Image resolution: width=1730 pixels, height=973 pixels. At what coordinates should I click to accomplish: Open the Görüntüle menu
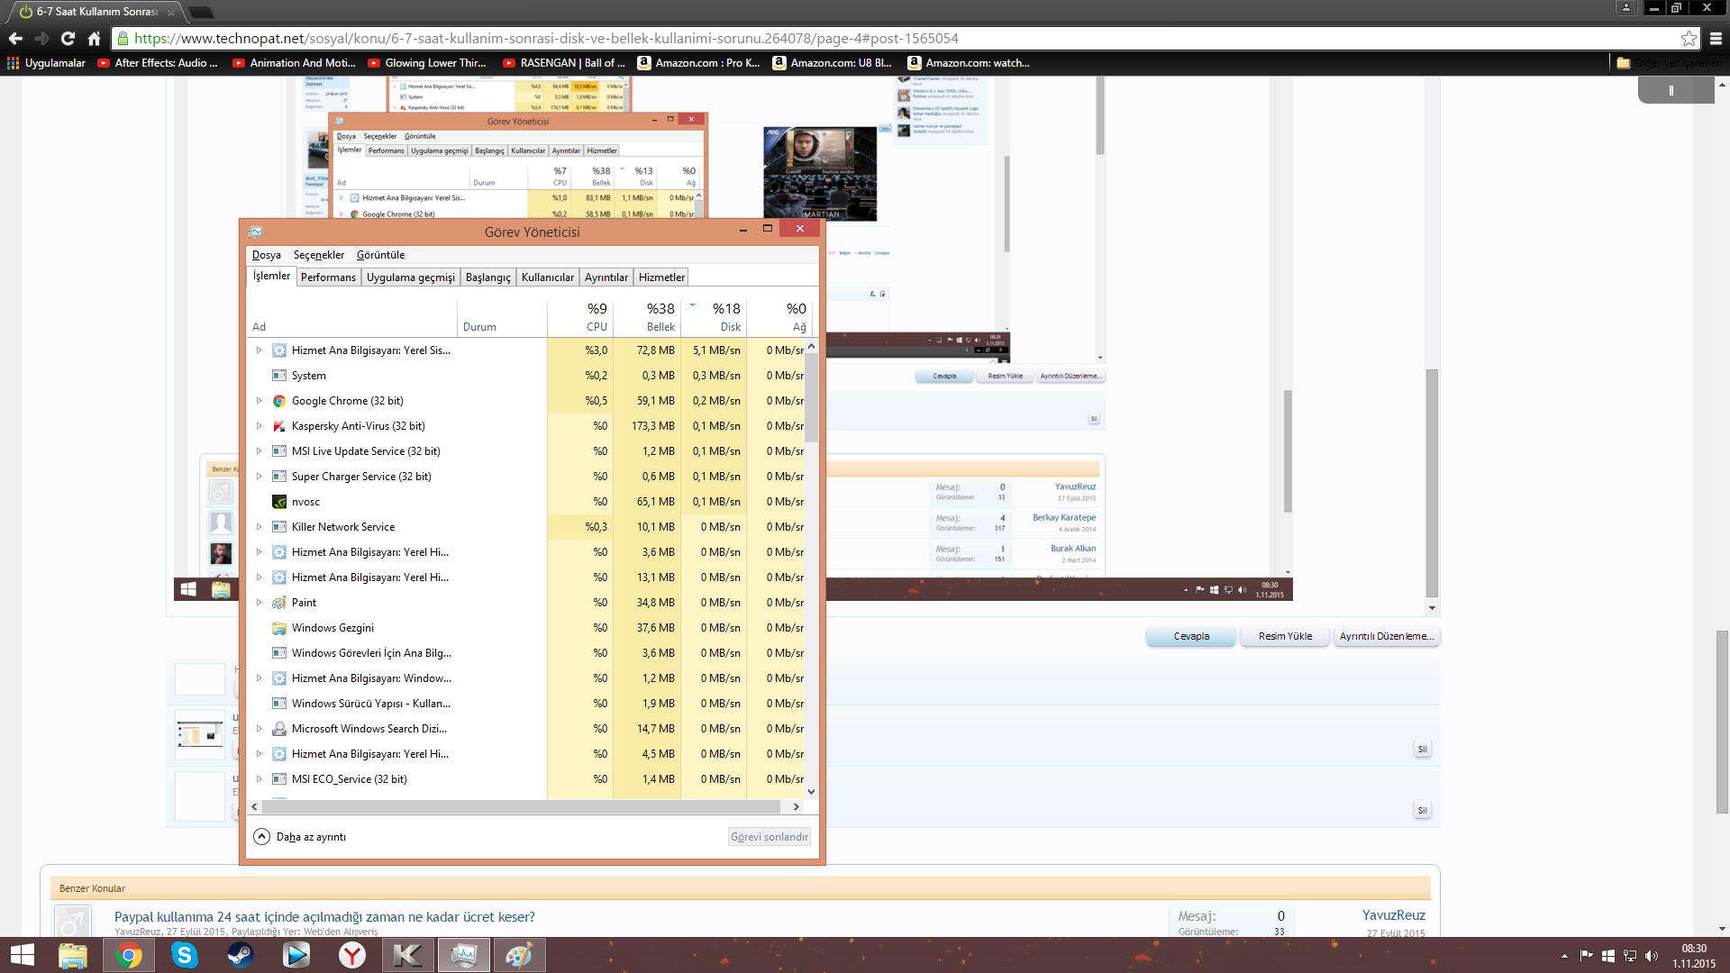pyautogui.click(x=380, y=255)
